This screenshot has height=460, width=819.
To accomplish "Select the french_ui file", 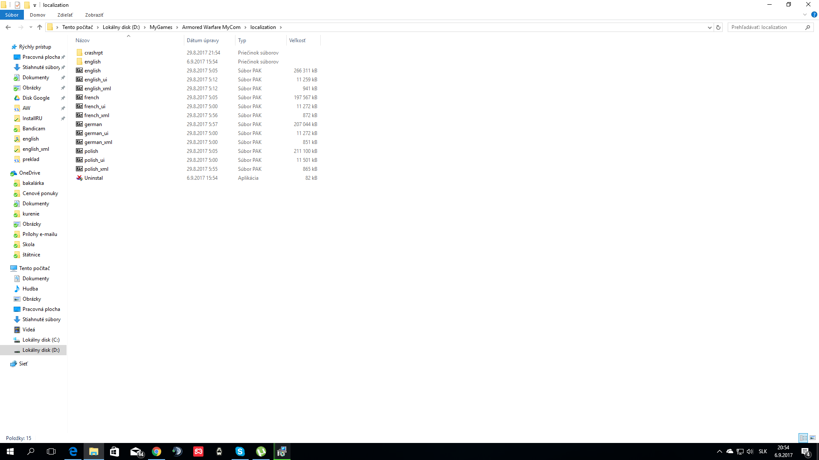I will click(95, 106).
